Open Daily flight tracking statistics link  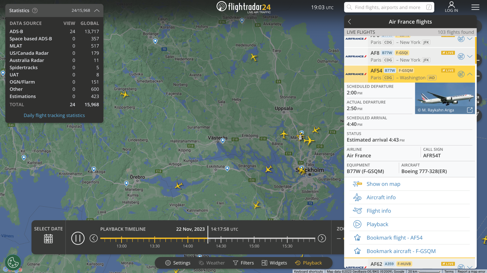pos(54,115)
